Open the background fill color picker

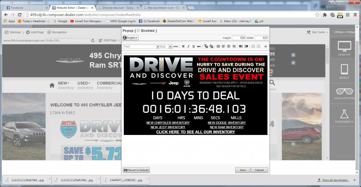coord(211,46)
